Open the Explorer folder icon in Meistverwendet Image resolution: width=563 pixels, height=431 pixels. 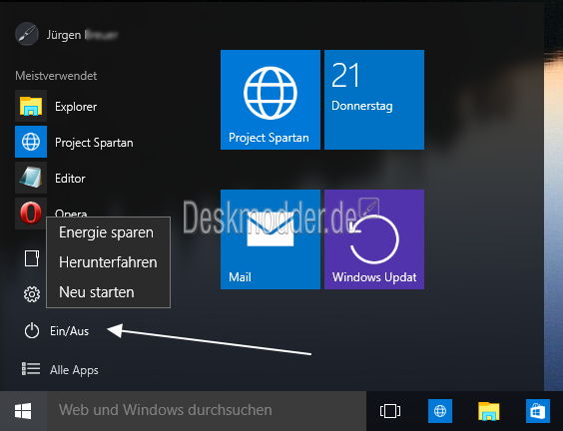coord(31,106)
